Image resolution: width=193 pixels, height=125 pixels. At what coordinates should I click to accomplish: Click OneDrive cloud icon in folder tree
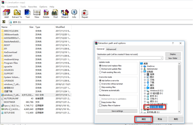[145, 66]
